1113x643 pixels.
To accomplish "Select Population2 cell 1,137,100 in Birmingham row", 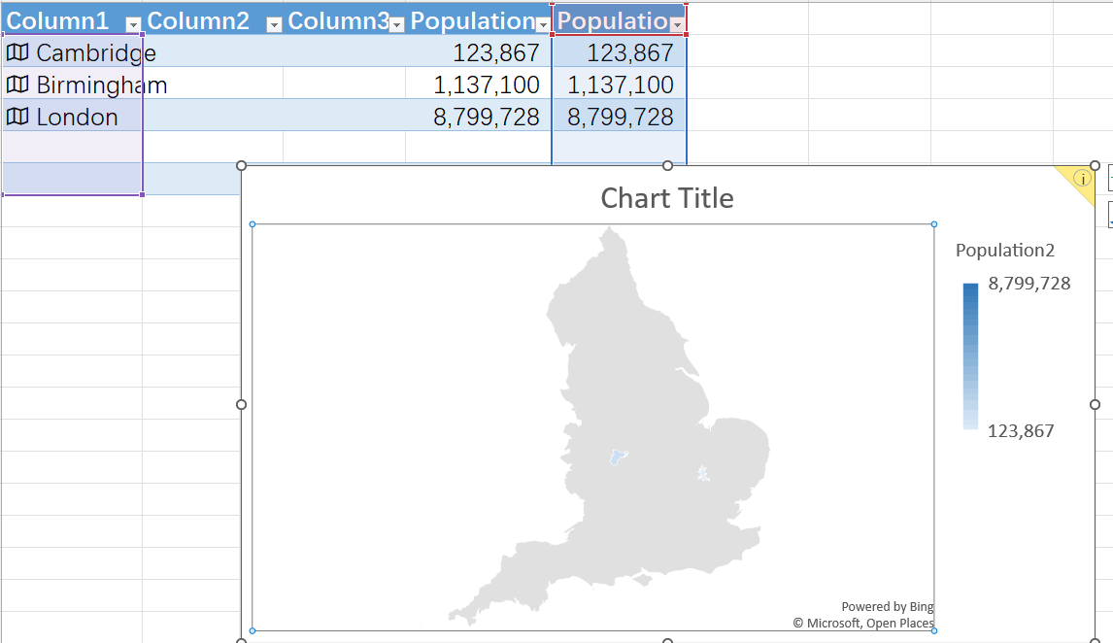I will click(x=619, y=83).
